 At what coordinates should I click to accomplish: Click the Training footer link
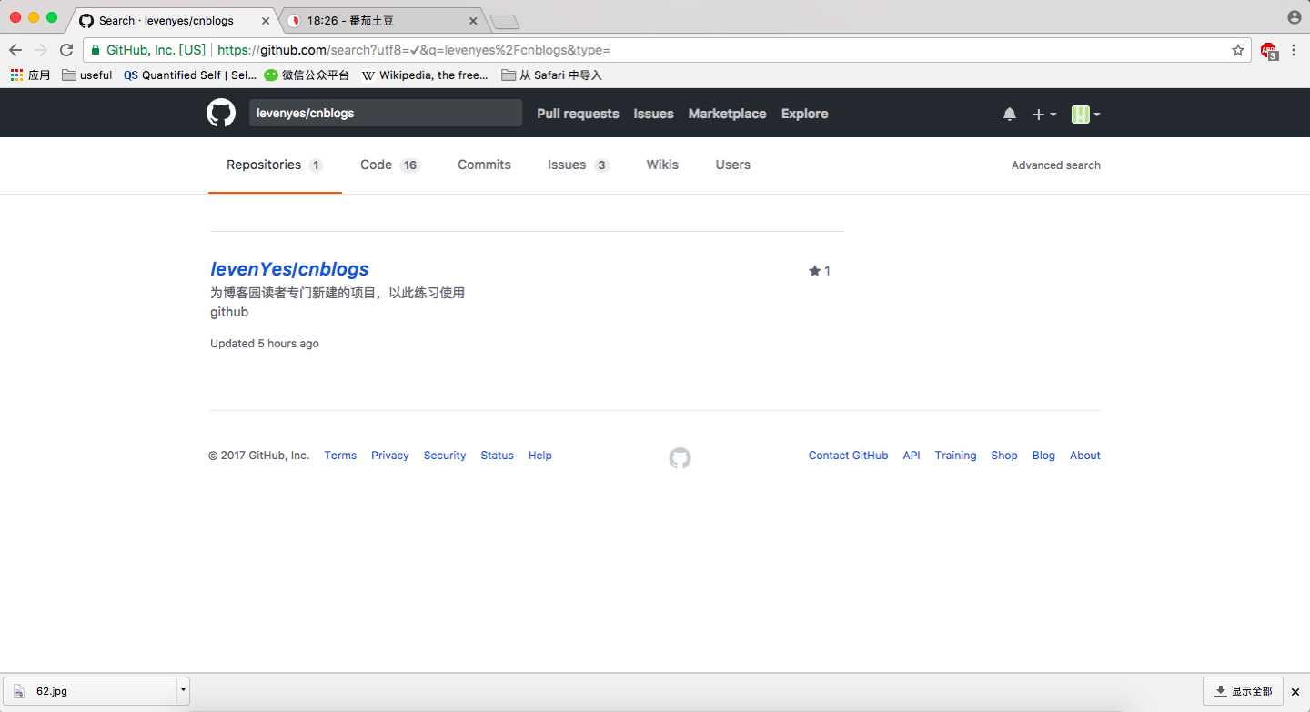955,456
